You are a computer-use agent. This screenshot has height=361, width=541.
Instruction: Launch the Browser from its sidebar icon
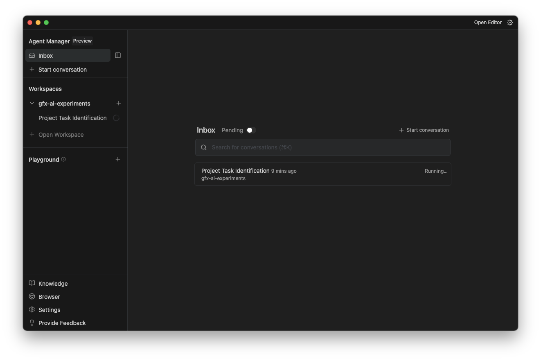tap(32, 296)
